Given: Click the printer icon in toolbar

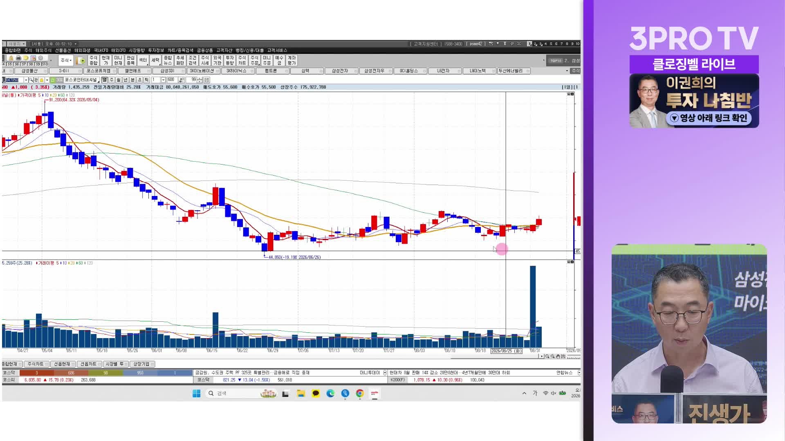Looking at the screenshot, I should pos(18,58).
